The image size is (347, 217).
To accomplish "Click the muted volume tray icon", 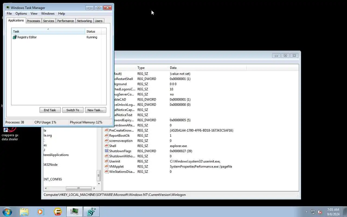I will (320, 212).
